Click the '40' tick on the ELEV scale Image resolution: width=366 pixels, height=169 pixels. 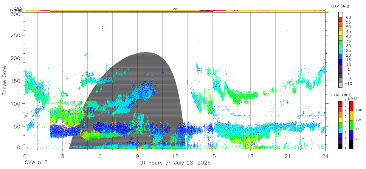coord(348,36)
